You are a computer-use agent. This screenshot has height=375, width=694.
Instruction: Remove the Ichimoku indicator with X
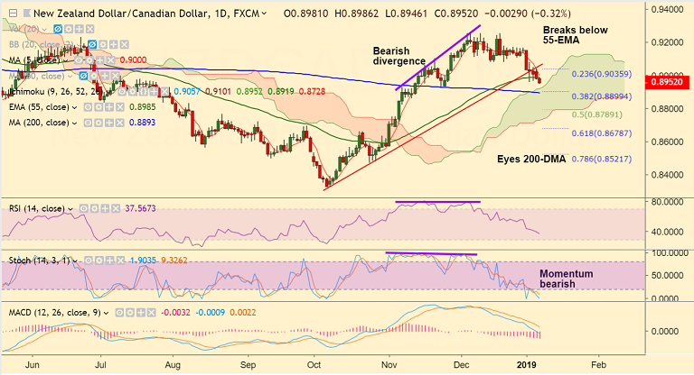tap(164, 91)
